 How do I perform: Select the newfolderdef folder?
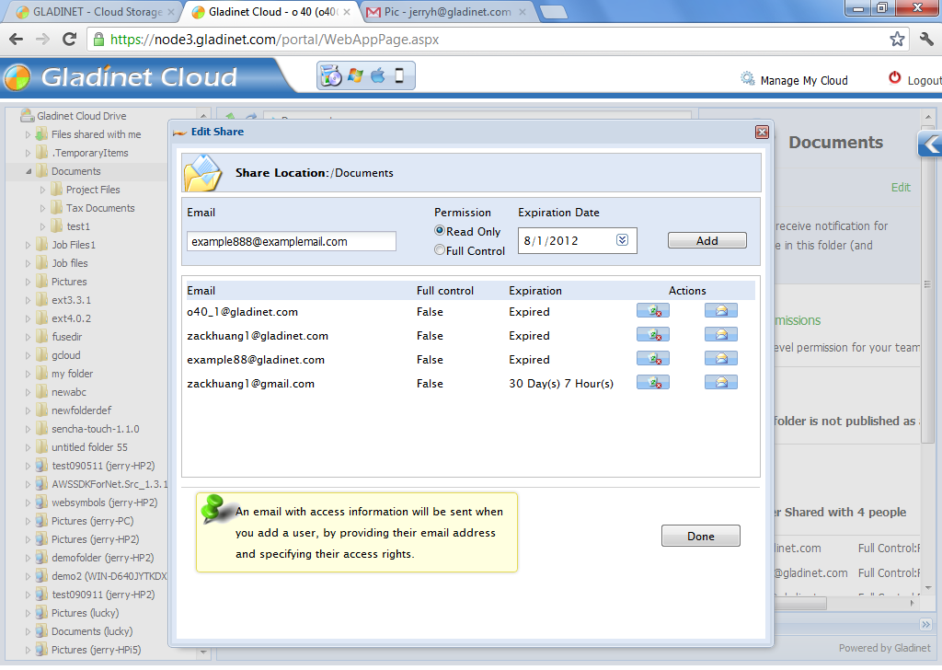pyautogui.click(x=82, y=410)
